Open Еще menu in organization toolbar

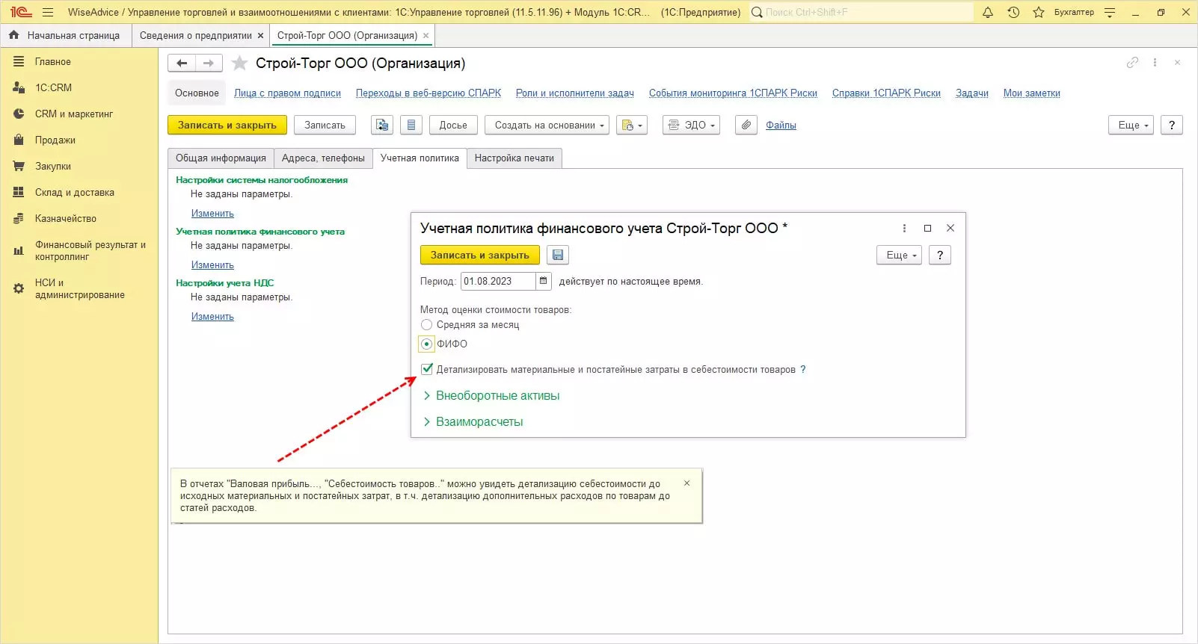click(1131, 125)
